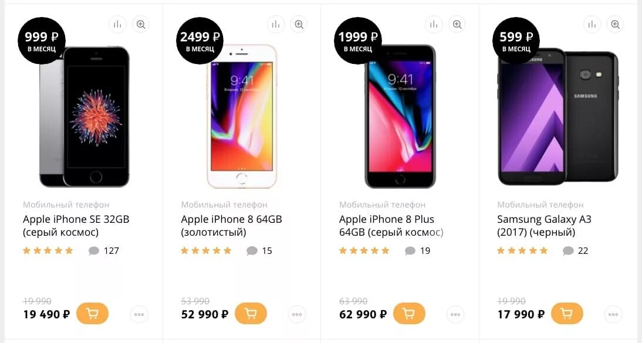Screen dimensions: 642x343
Task: Show more actions for iPhone 8 Plus
Action: (x=455, y=314)
